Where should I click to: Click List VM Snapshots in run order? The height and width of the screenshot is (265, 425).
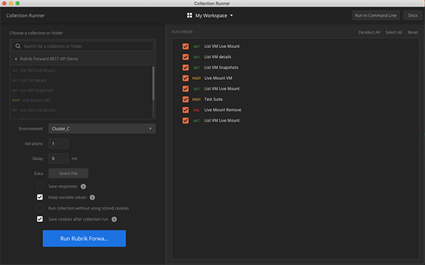(221, 68)
